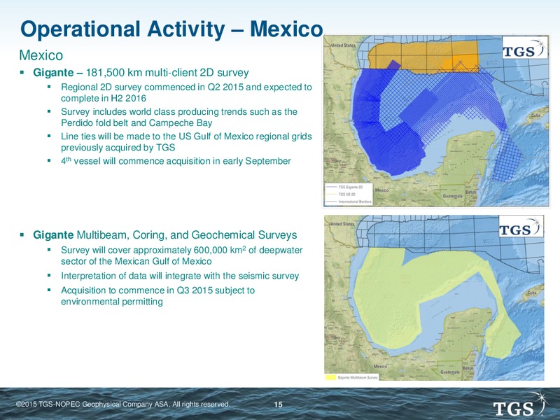Click bullet mentioning "Perdido fold belt and Campeche Bay"
Image resolution: width=560 pixels, height=420 pixels.
[x=179, y=117]
